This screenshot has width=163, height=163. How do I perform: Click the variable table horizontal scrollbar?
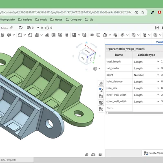(135, 113)
